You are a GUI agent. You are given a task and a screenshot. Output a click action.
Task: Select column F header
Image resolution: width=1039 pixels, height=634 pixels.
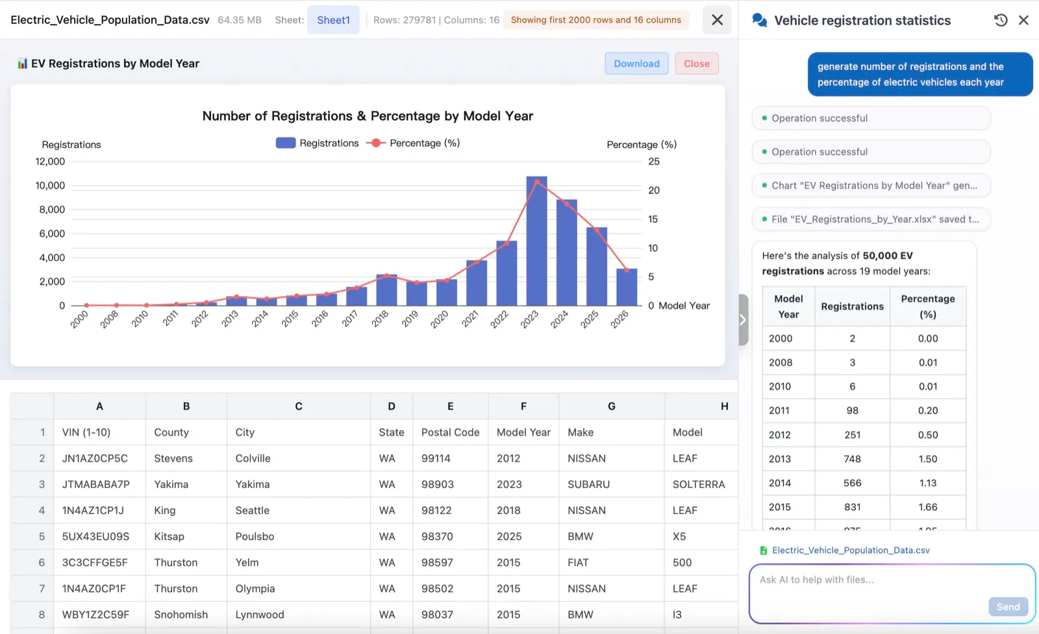(x=523, y=406)
